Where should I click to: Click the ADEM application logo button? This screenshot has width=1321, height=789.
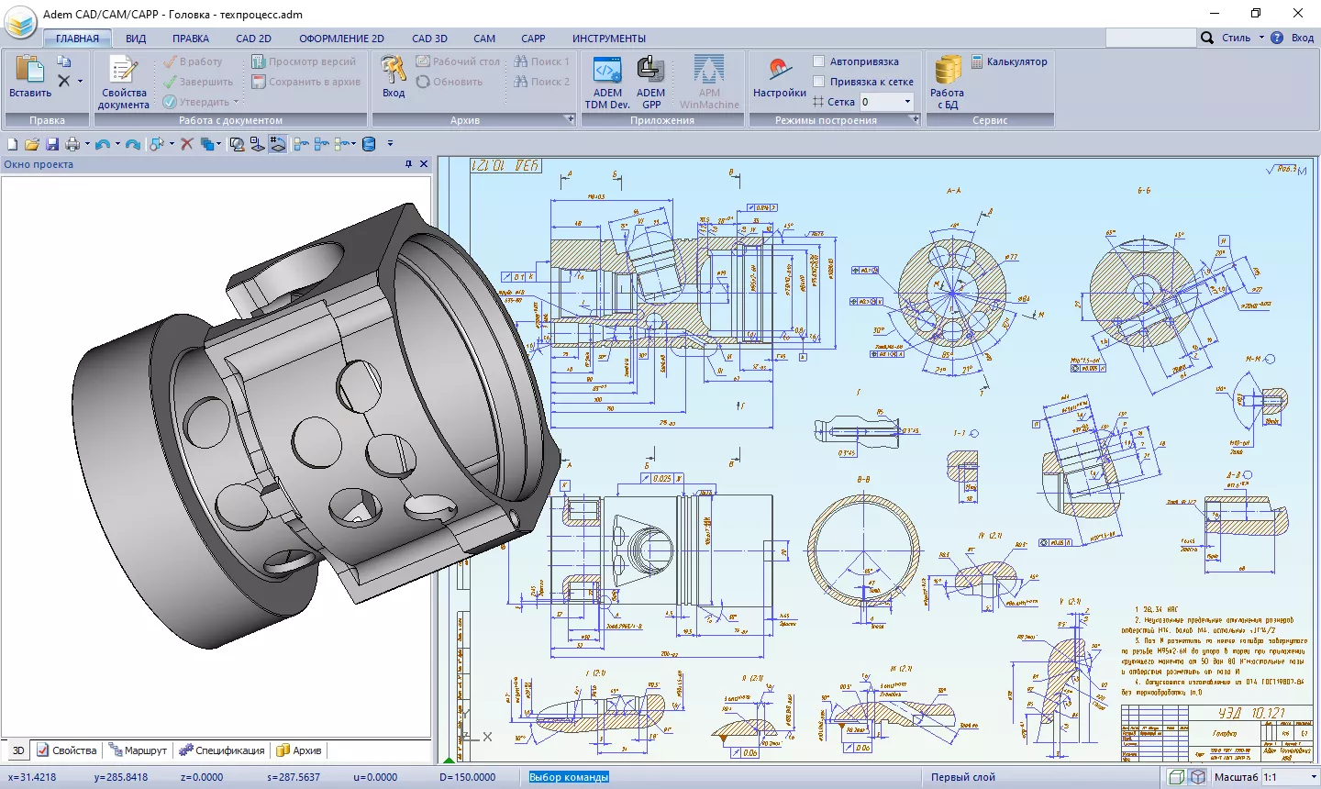(x=20, y=24)
